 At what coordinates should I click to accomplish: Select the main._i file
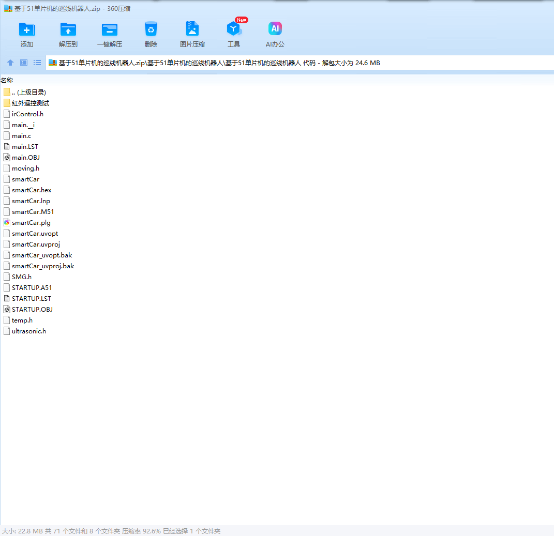click(19, 125)
